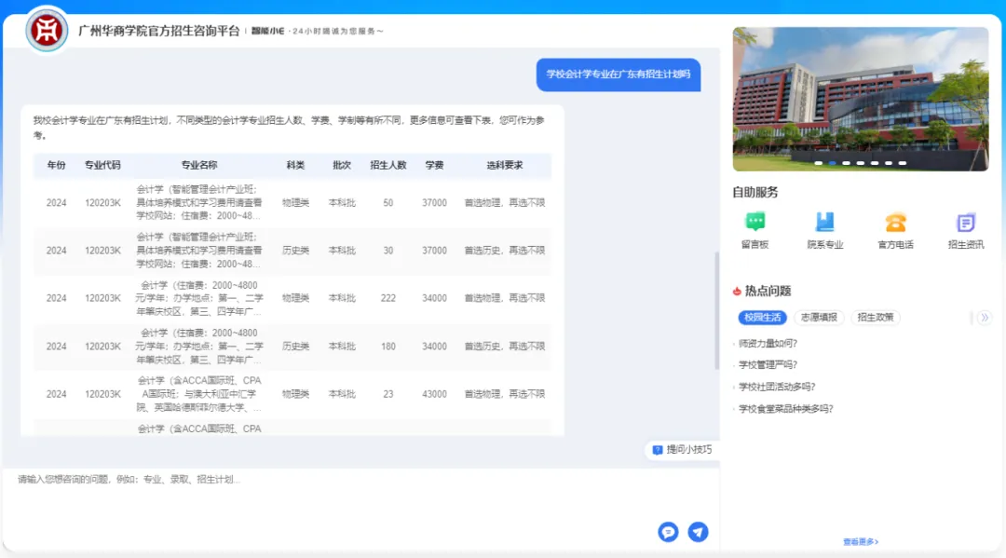This screenshot has height=558, width=1006.
Task: Click the chat bubble icon beside send
Action: pos(668,532)
